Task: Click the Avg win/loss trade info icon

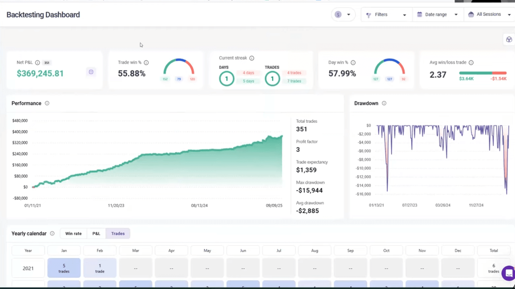Action: point(471,63)
